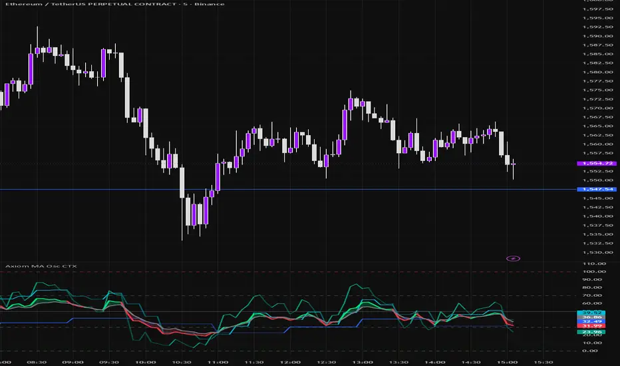Click the 11:30 time axis label

coord(254,362)
